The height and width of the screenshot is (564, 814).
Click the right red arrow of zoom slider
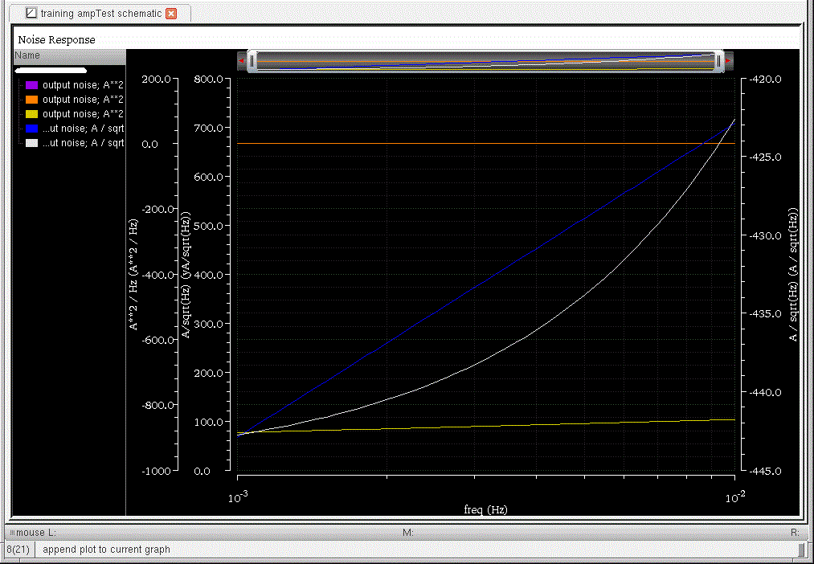pos(728,60)
